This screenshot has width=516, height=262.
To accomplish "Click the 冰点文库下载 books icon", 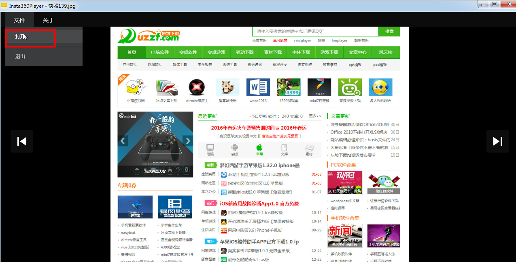I will pyautogui.click(x=166, y=87).
